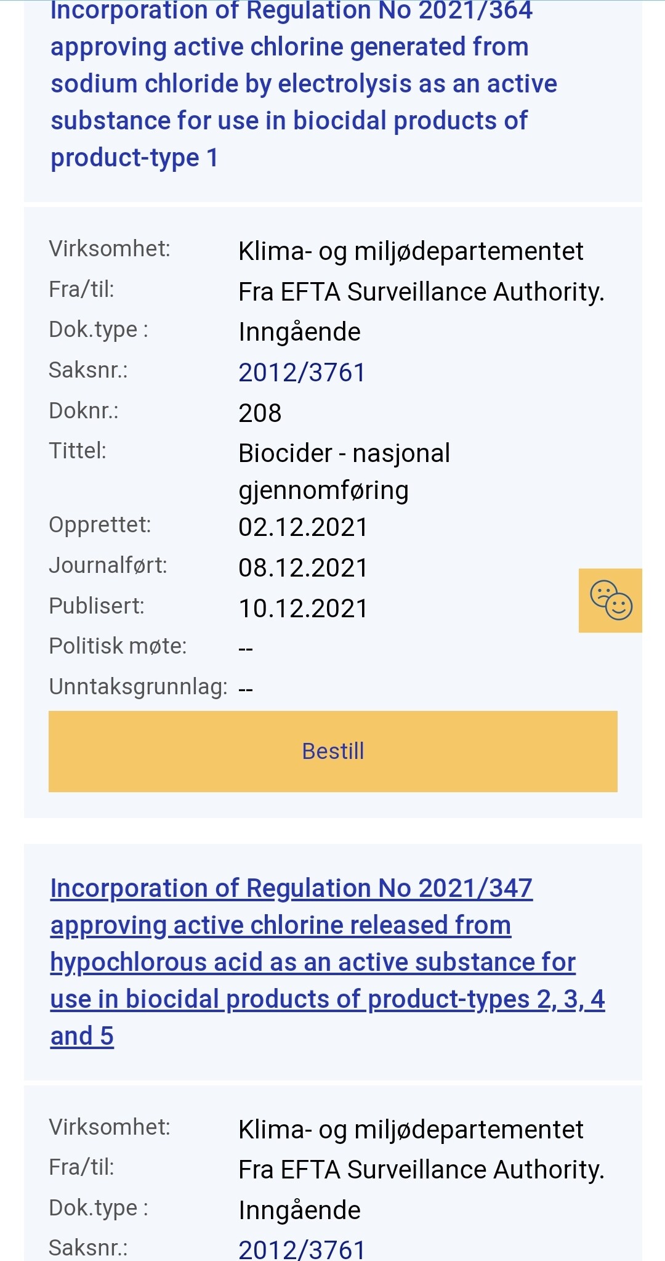
Task: Click the Politisk møte label
Action: pos(118,646)
